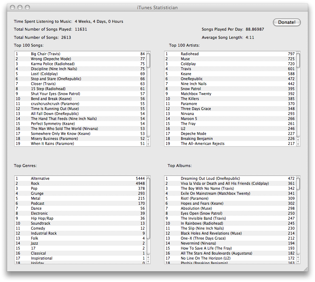Select the artist row Nine Inch Nails

230,84
